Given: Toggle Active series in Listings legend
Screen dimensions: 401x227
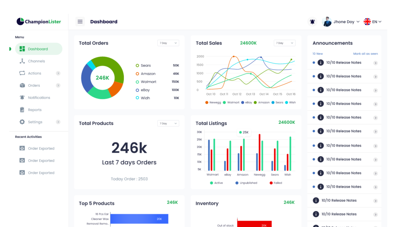Looking at the screenshot, I should 216,183.
